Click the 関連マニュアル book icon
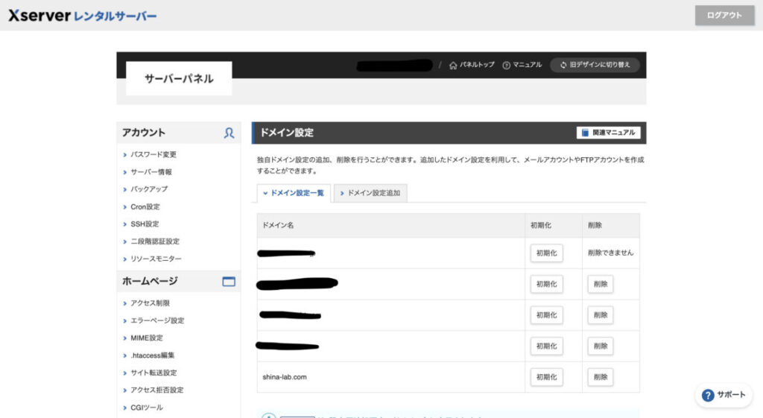This screenshot has height=418, width=763. pyautogui.click(x=585, y=133)
